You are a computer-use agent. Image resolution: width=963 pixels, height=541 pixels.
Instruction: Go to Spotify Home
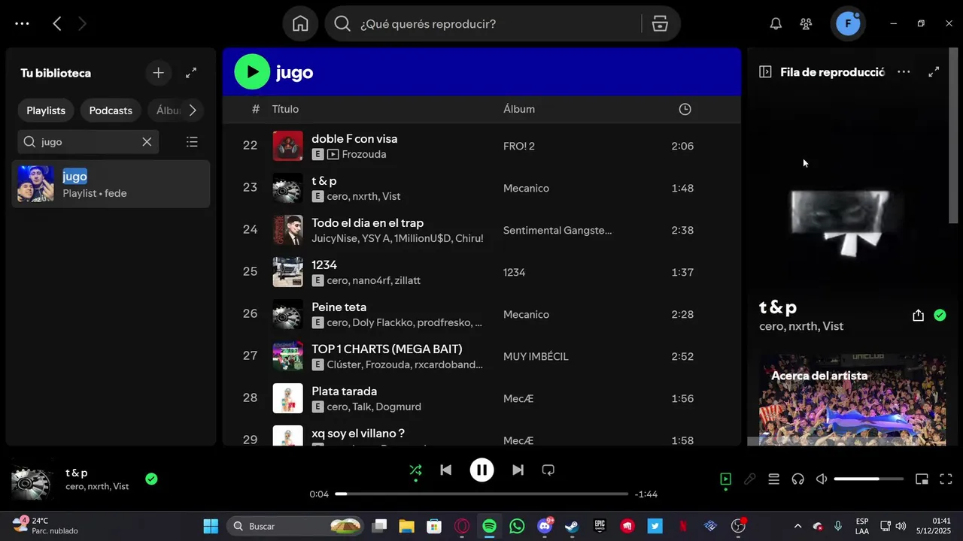click(300, 24)
